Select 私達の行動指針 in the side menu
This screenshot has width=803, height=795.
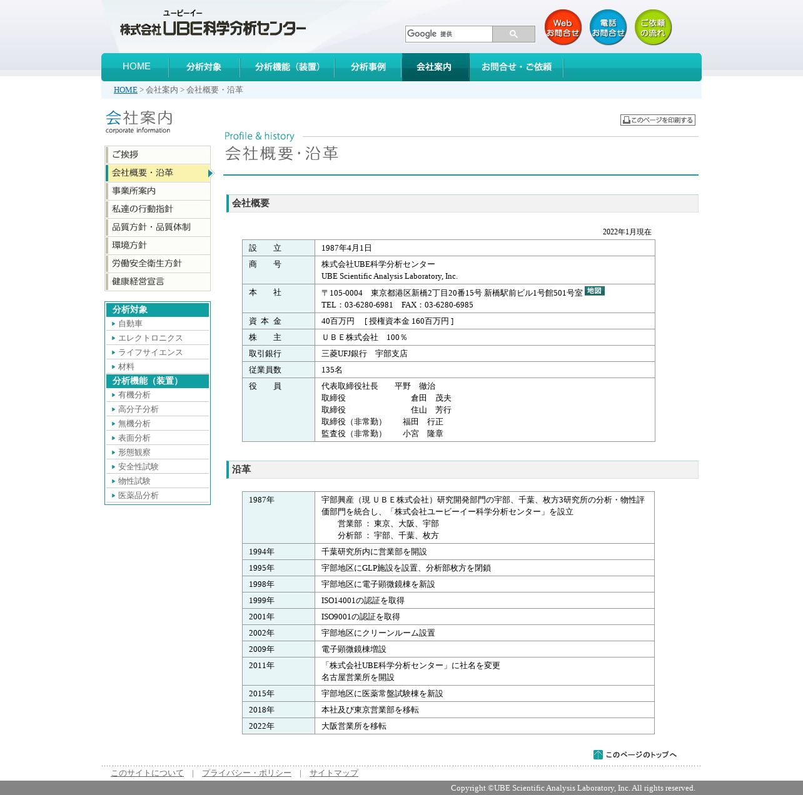click(158, 209)
